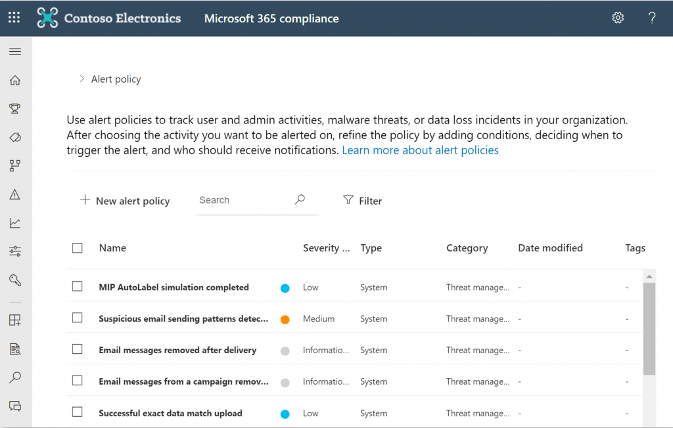Click Threat manage... in Suspicious email row
This screenshot has height=428, width=673.
(478, 318)
